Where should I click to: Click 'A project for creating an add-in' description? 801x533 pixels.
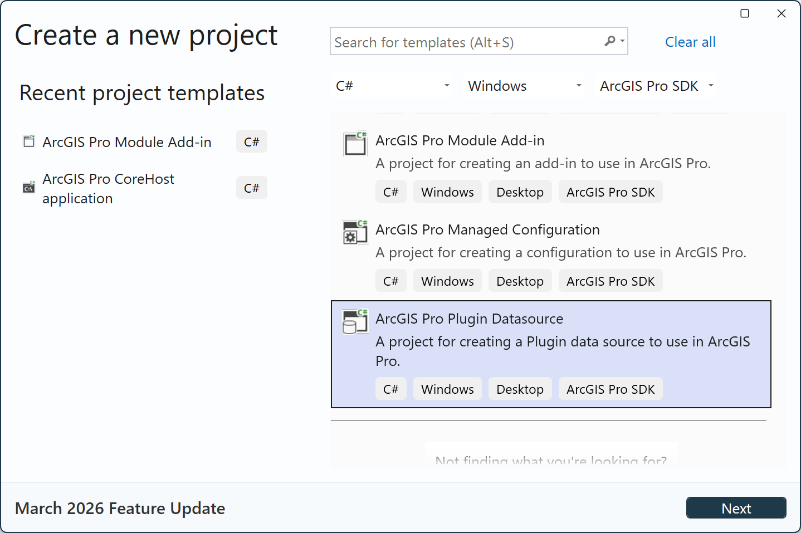click(x=543, y=163)
